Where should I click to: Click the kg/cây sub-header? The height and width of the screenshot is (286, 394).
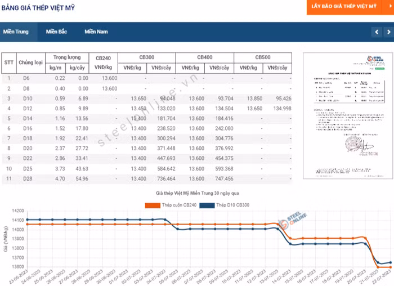pos(77,68)
